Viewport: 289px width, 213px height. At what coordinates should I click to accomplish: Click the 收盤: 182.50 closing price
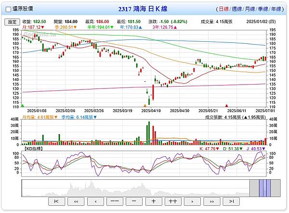[x=34, y=22]
